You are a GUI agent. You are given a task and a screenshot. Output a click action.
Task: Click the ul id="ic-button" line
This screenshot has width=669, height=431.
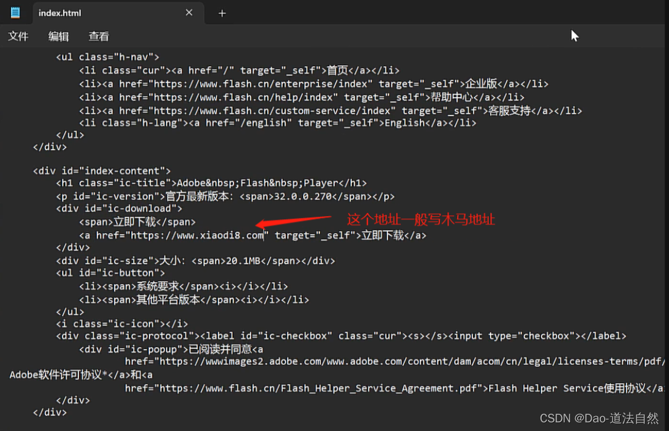(110, 273)
